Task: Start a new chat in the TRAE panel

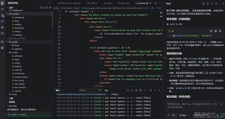Action: coord(203,4)
